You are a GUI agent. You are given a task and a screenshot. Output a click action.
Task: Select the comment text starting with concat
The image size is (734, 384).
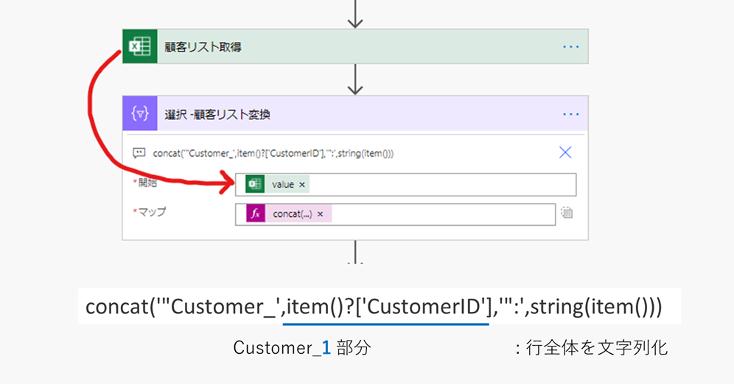273,153
